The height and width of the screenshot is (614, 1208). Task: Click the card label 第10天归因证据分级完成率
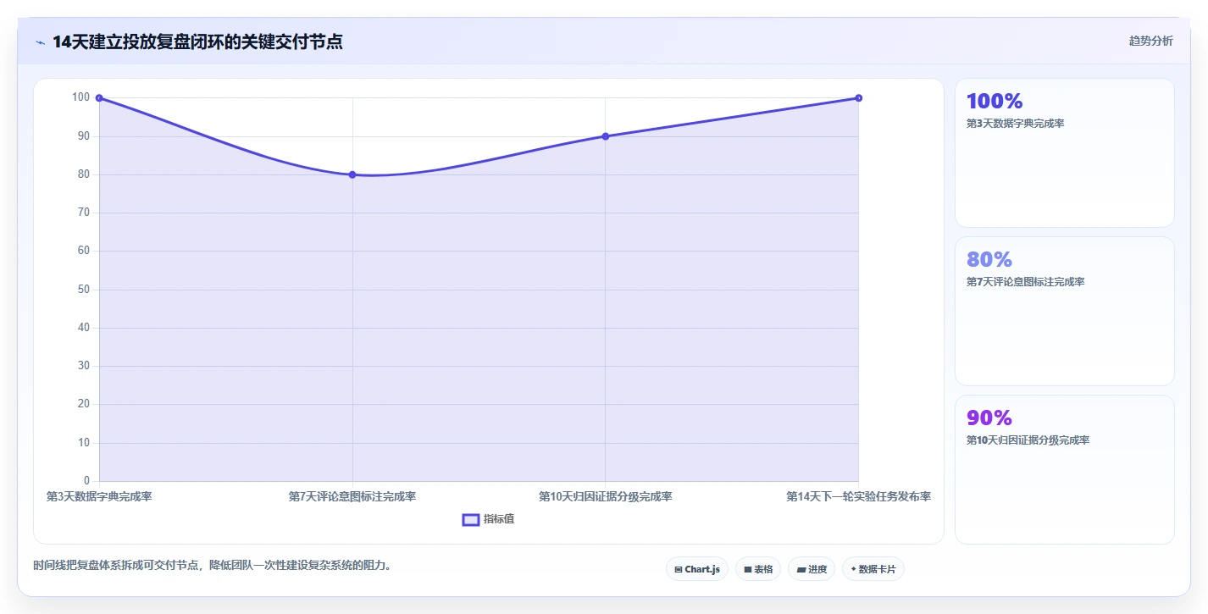(1028, 440)
